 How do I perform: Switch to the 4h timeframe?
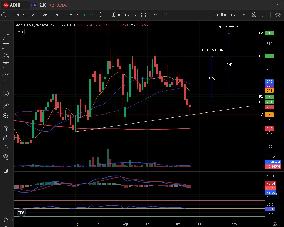point(78,15)
